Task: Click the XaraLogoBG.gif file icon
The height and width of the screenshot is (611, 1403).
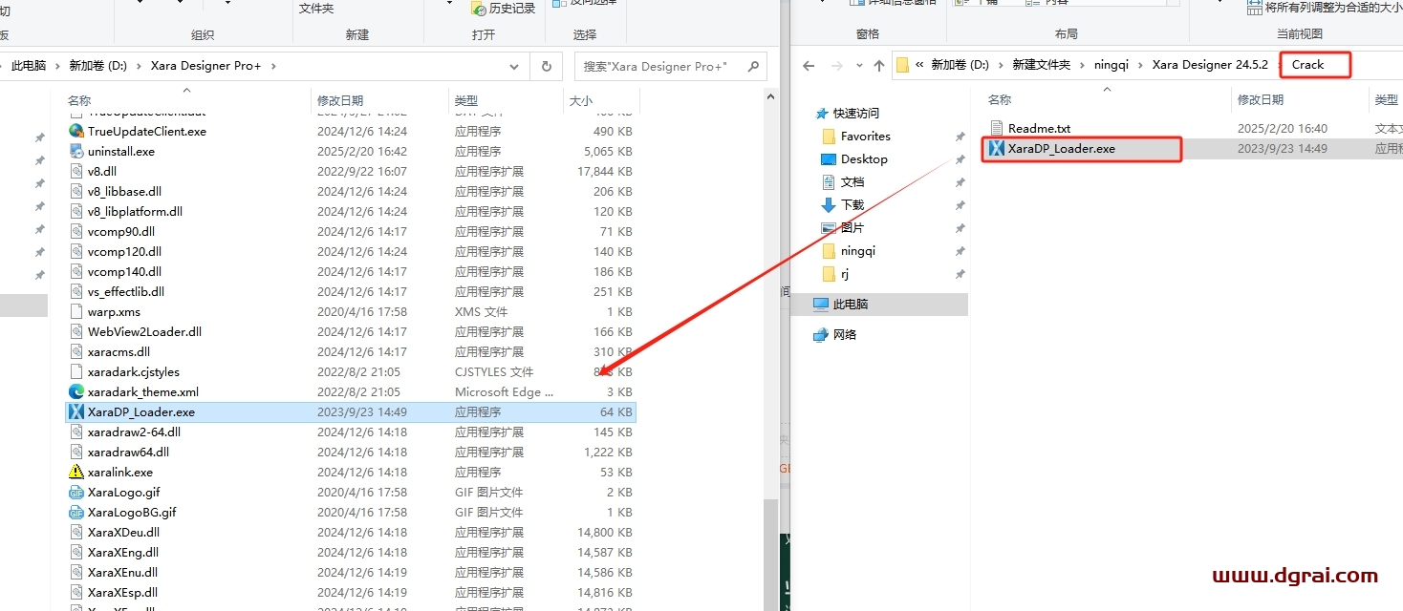Action: (76, 512)
